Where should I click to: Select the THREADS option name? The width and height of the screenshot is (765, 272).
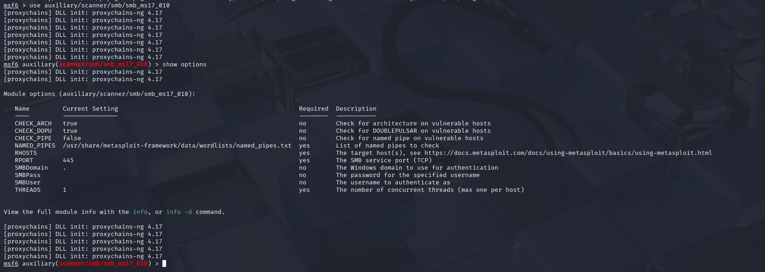point(28,190)
